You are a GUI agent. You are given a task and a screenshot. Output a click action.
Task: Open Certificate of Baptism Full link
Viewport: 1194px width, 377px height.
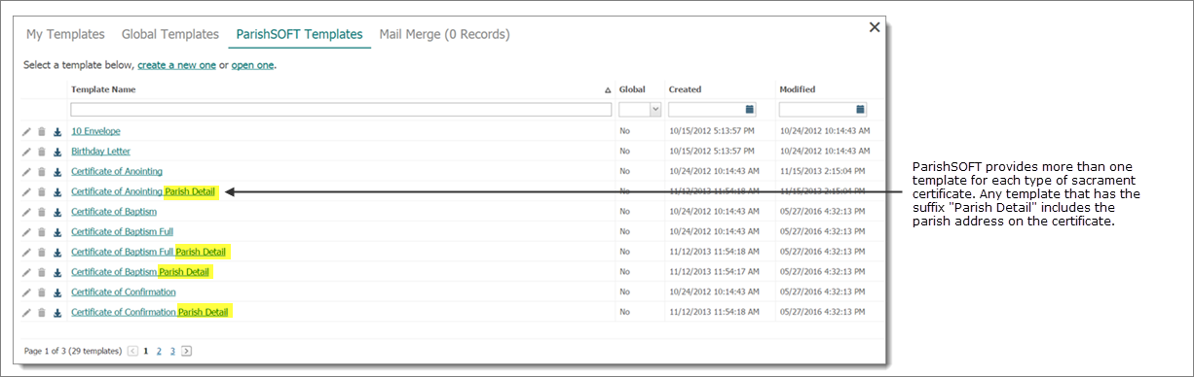pyautogui.click(x=122, y=232)
